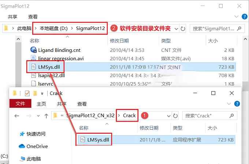Screen dimensions: 249x164
Task: Go forward in Crack window
Action: point(29,116)
